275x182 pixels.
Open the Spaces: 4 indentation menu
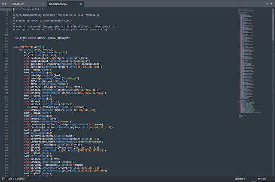(x=240, y=179)
